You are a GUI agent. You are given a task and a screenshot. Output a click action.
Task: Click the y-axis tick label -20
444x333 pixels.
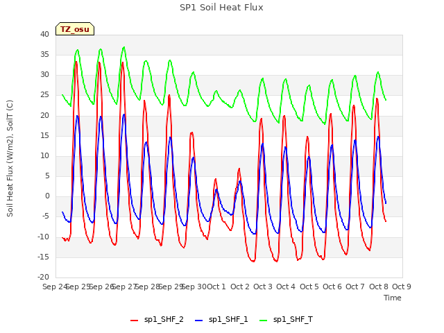(x=44, y=277)
